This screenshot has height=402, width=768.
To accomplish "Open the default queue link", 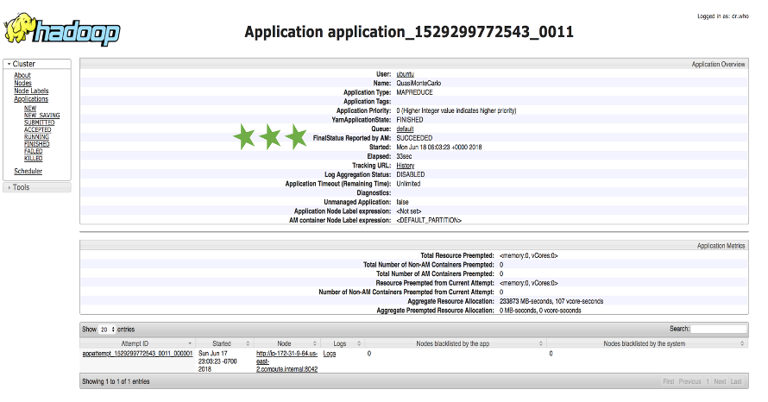I will (x=405, y=129).
